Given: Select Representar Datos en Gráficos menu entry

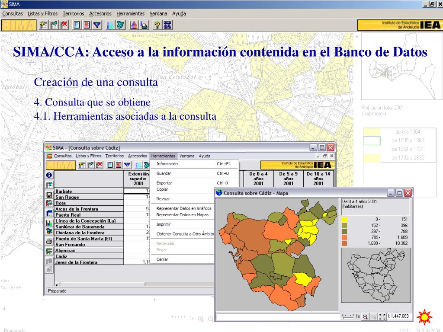Looking at the screenshot, I should point(183,208).
